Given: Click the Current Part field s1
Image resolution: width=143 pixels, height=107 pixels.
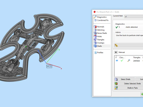Looking at the screenshot, I should (134, 17).
